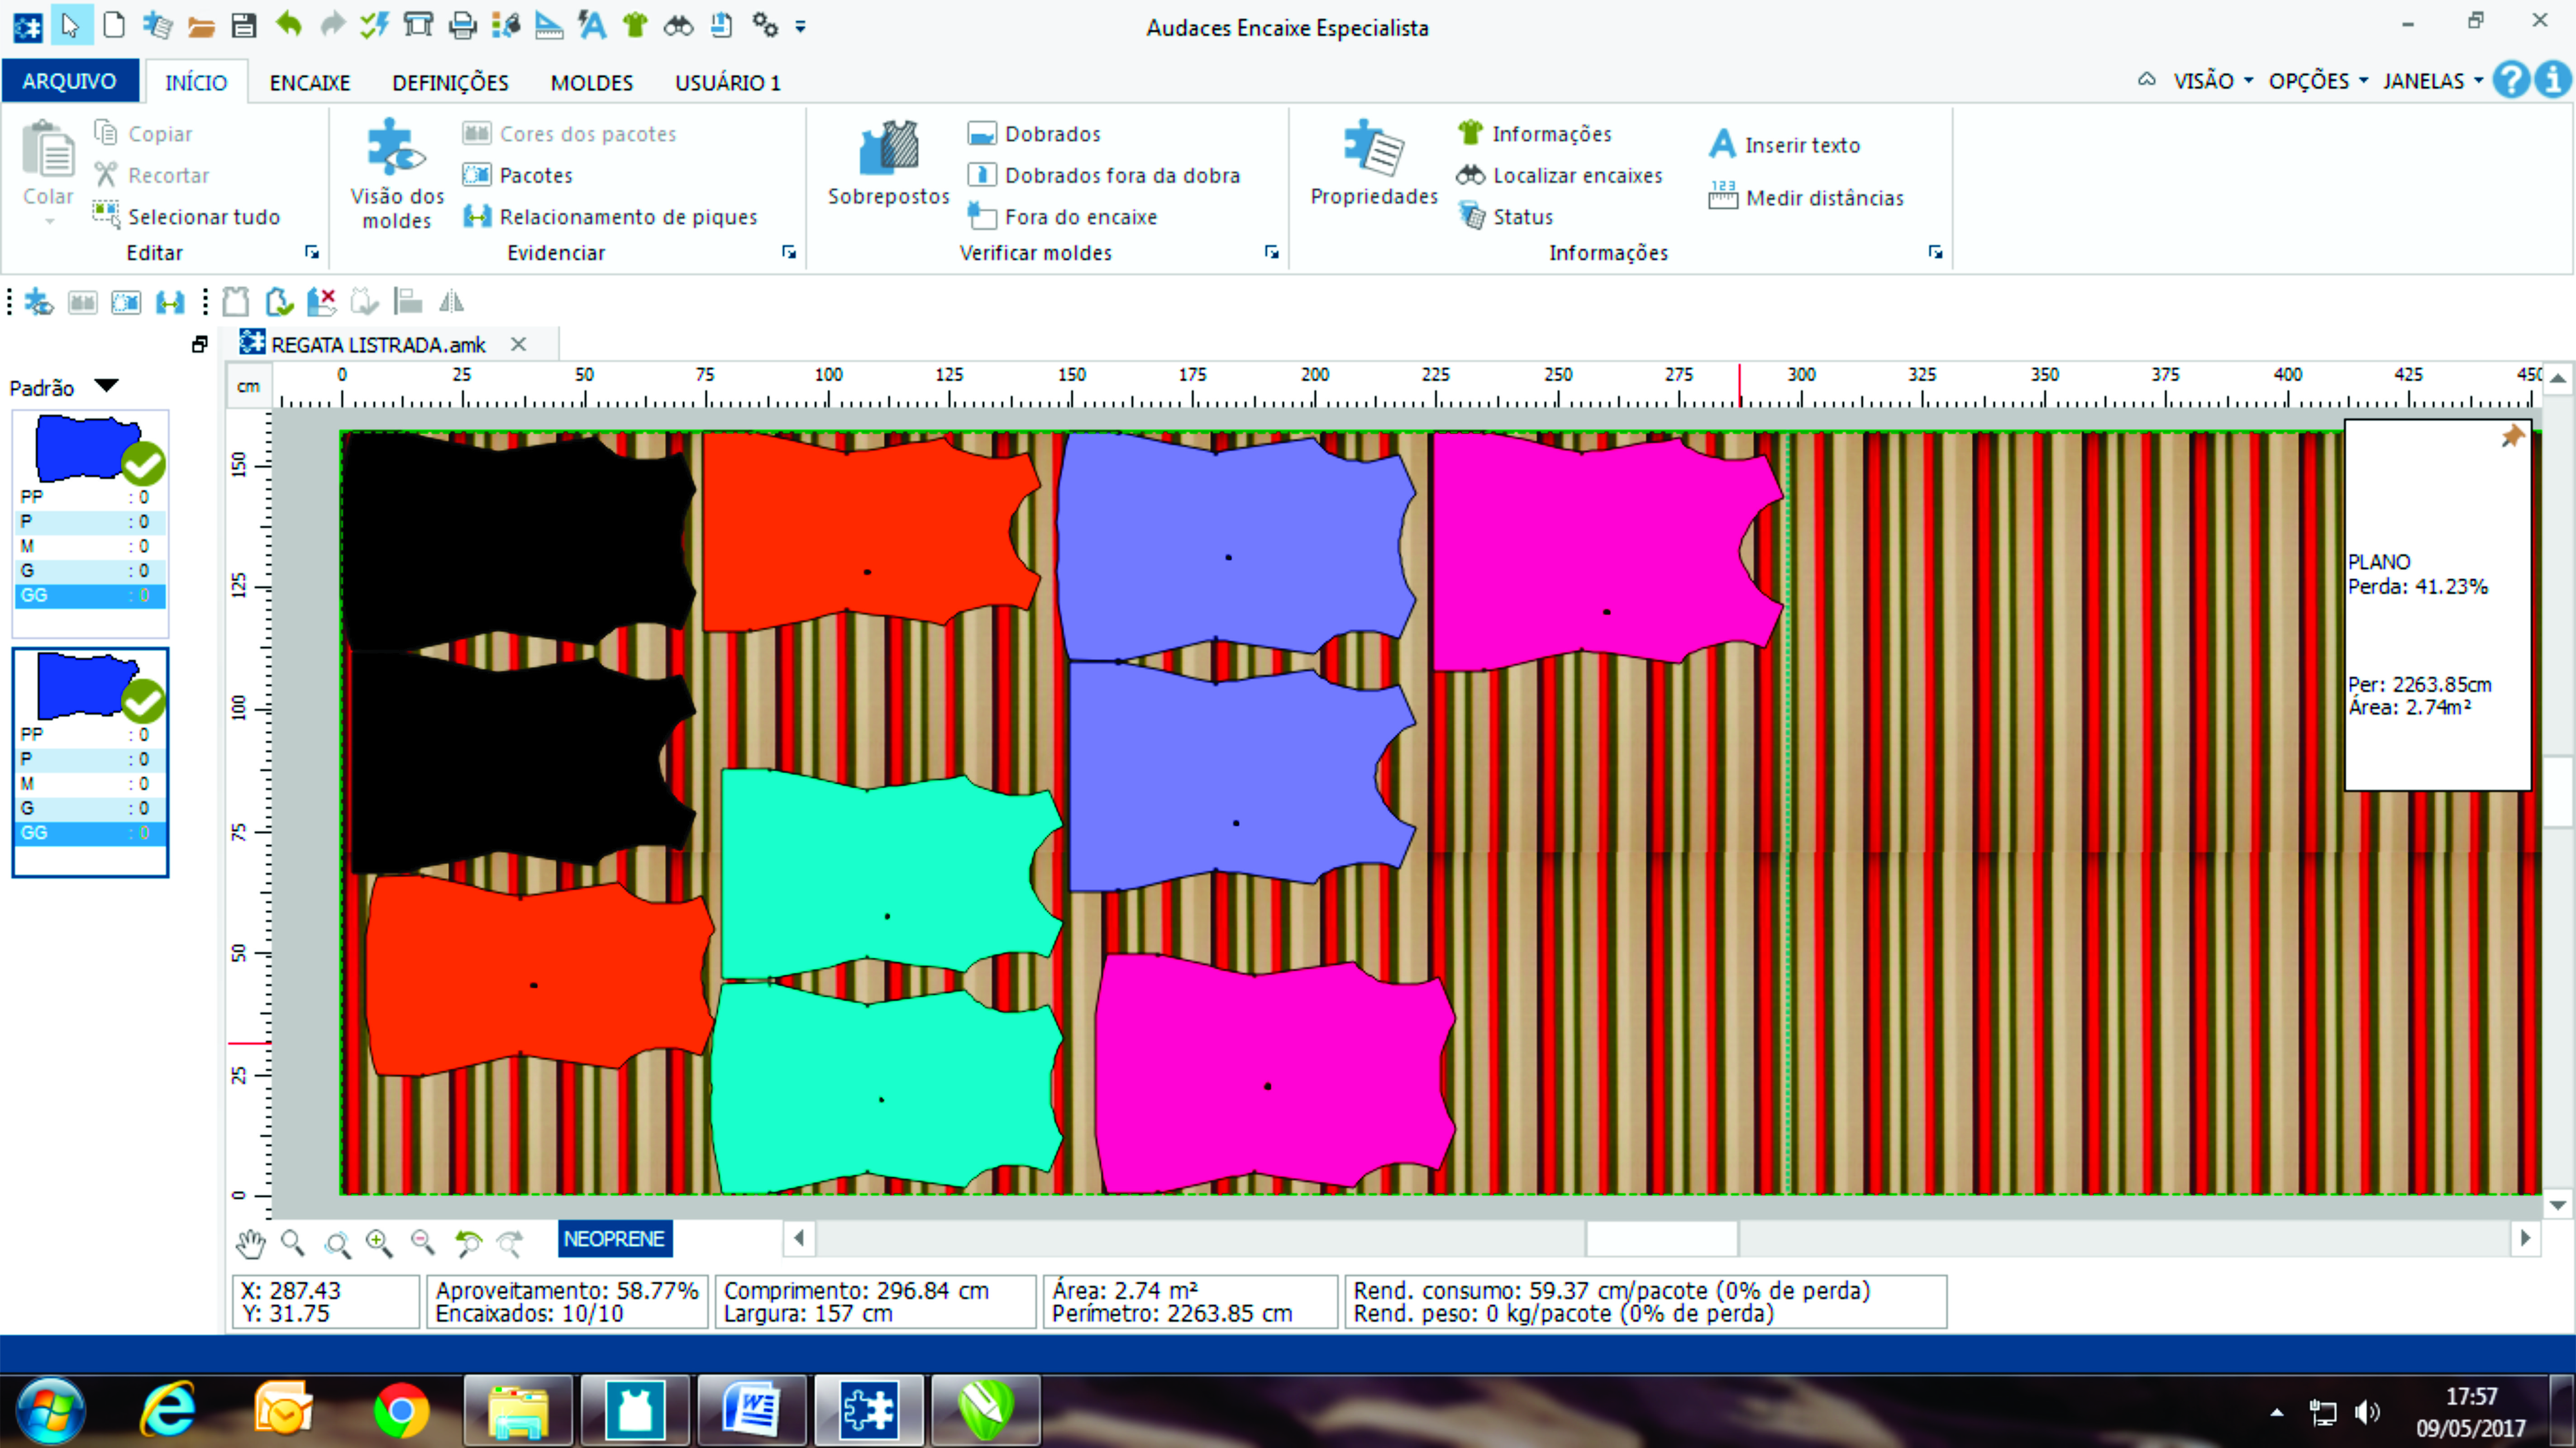
Task: Expand the Informações group dialog launcher
Action: coord(1935,253)
